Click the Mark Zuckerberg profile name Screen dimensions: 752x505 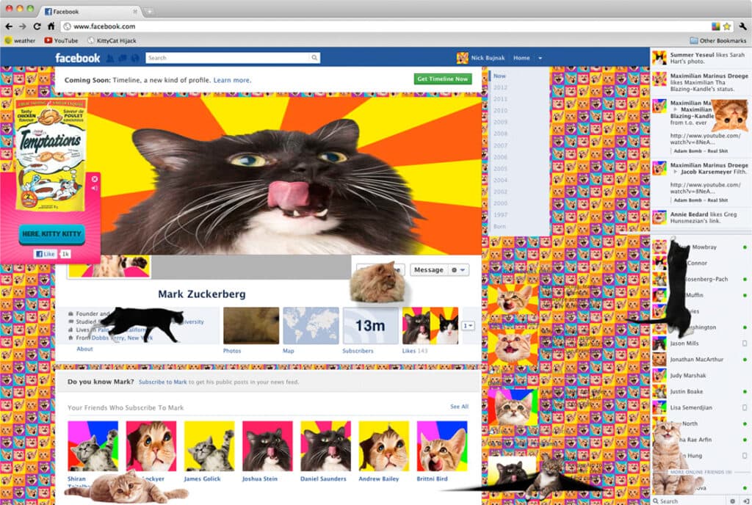(x=202, y=294)
